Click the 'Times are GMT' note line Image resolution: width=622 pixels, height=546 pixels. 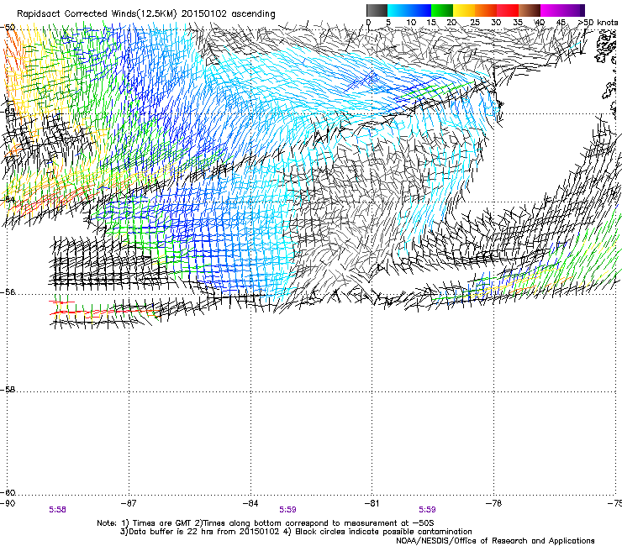coord(266,523)
